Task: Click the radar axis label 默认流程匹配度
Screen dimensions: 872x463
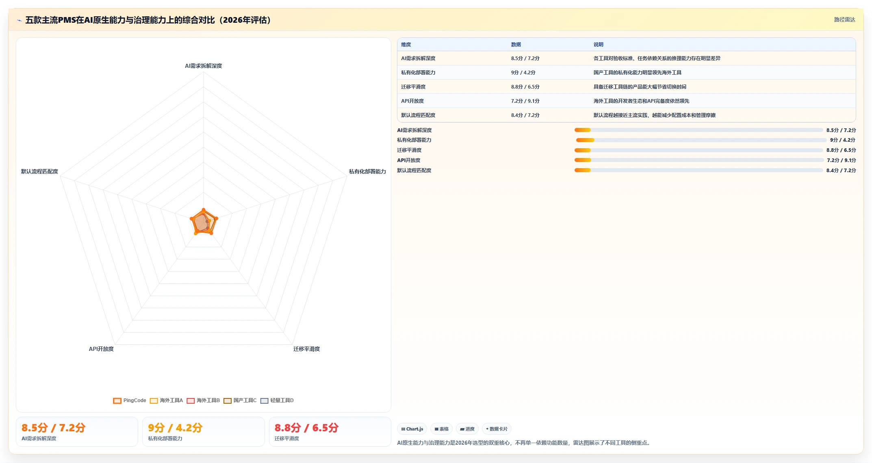Action: click(x=39, y=171)
